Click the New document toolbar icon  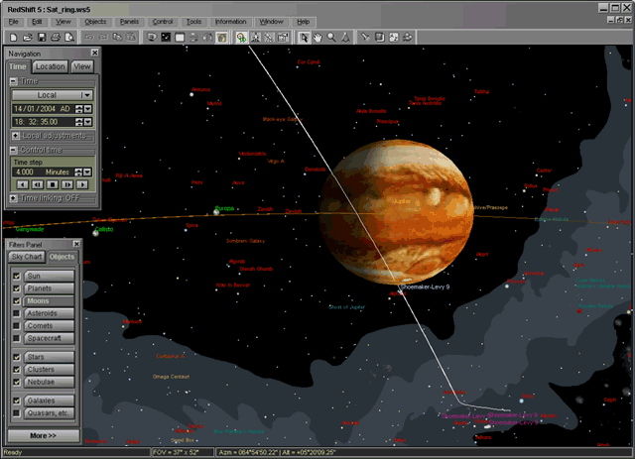coord(14,37)
